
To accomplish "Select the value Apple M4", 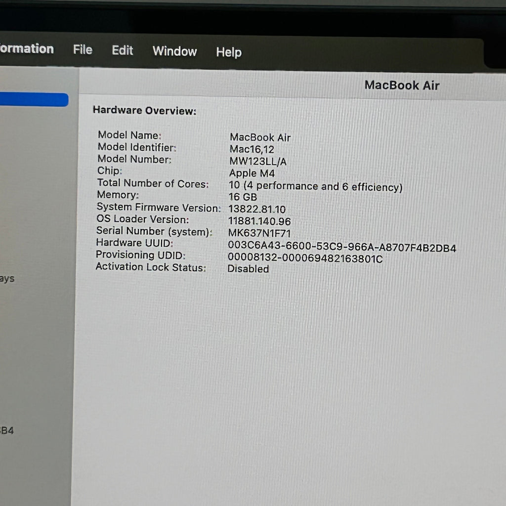I will (x=252, y=173).
